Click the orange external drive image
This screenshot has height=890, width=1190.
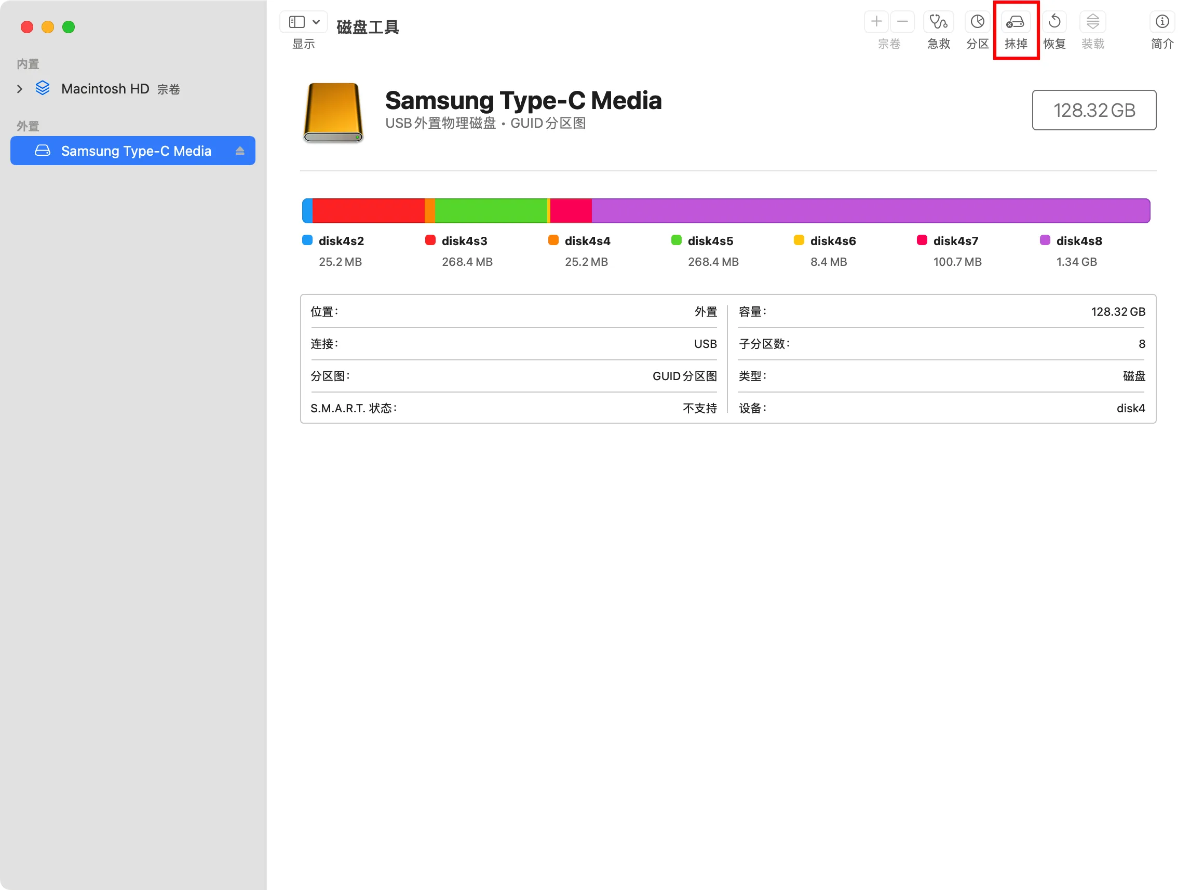pyautogui.click(x=333, y=113)
